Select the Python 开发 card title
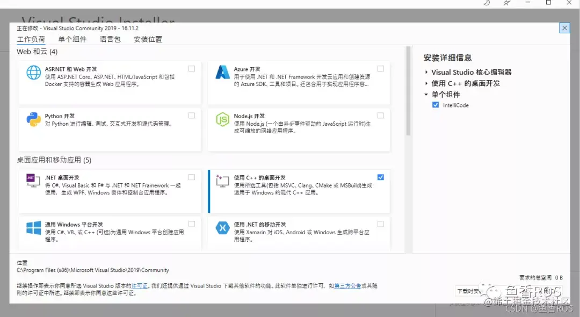 (60, 116)
